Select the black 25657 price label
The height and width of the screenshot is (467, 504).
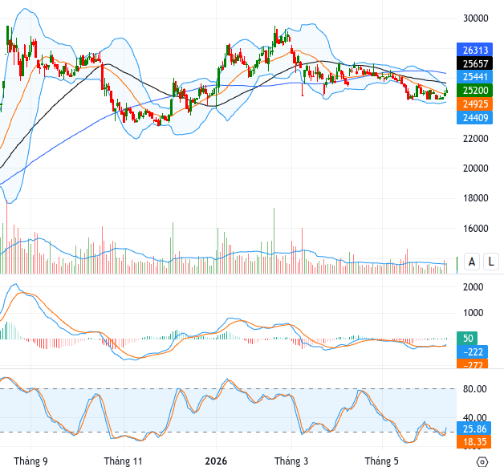coord(475,63)
